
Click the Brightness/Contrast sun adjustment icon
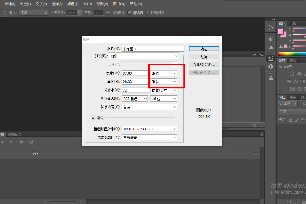tap(292, 74)
